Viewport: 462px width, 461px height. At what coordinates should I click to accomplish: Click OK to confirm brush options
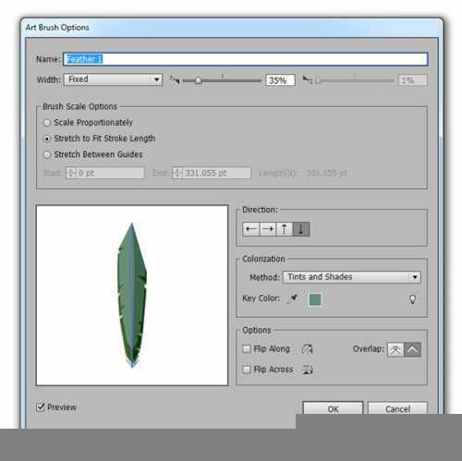click(333, 409)
